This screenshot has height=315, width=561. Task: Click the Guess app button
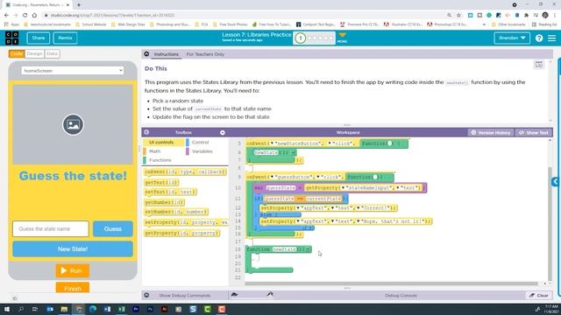tap(113, 228)
